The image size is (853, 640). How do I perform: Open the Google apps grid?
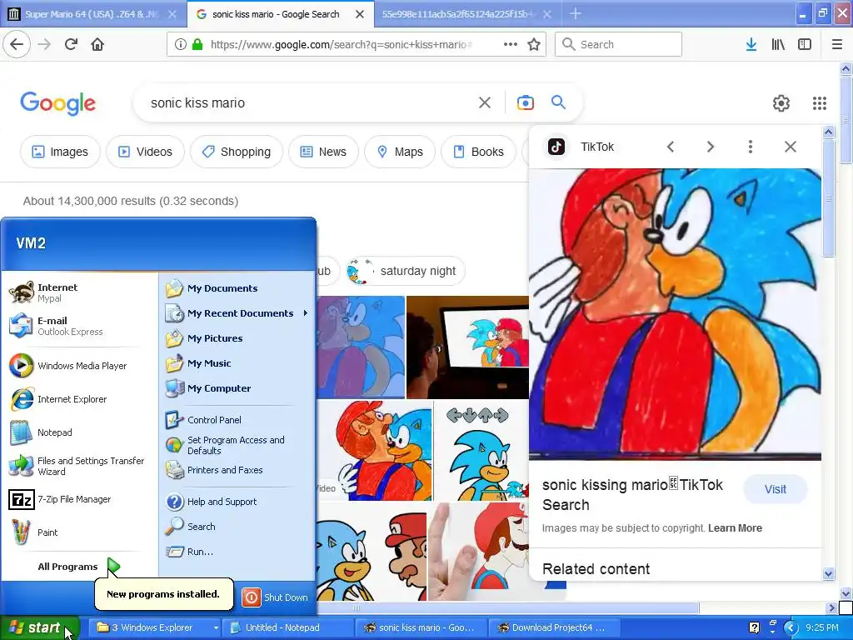820,102
